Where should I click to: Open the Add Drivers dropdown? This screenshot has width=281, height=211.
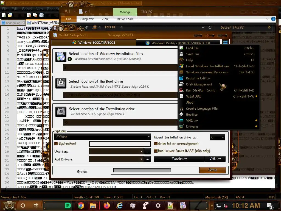(116, 159)
